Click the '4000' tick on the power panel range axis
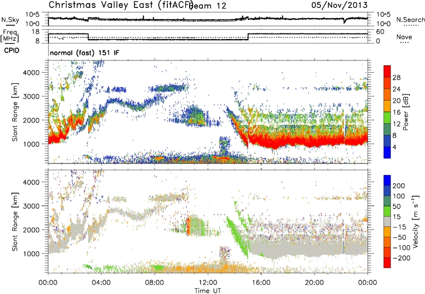Screen dimensions: 425x294 tap(31, 72)
